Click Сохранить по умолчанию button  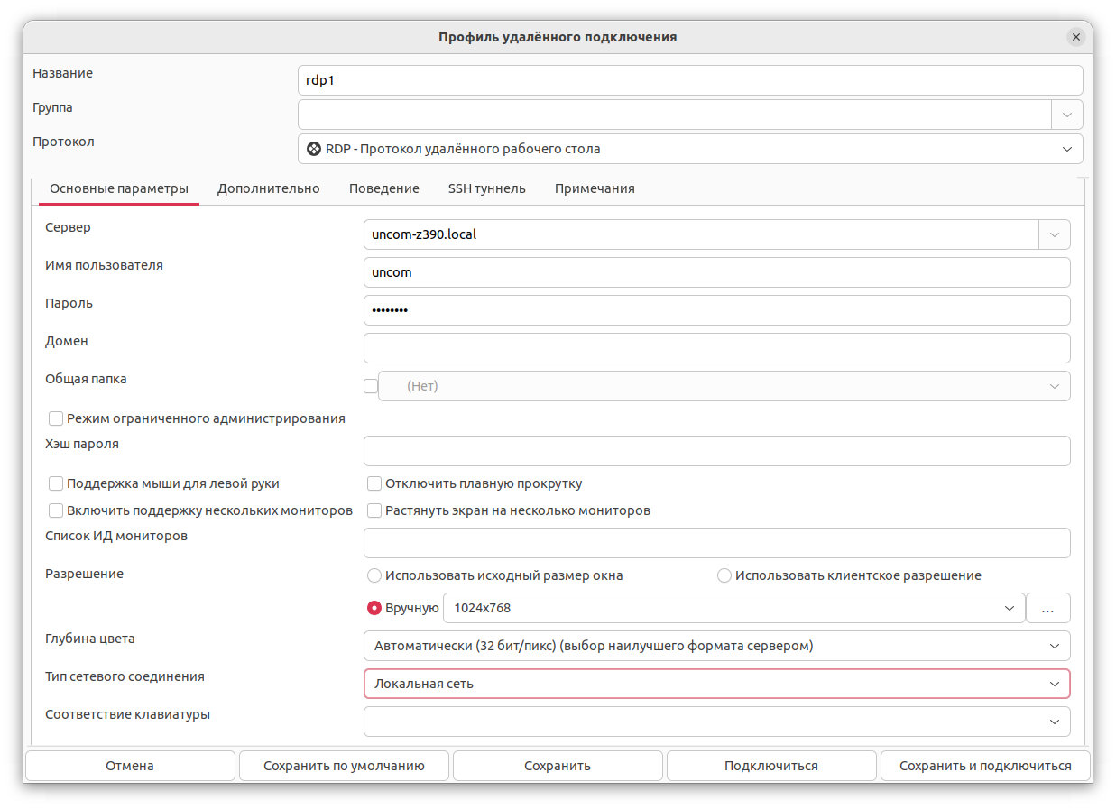pos(344,766)
